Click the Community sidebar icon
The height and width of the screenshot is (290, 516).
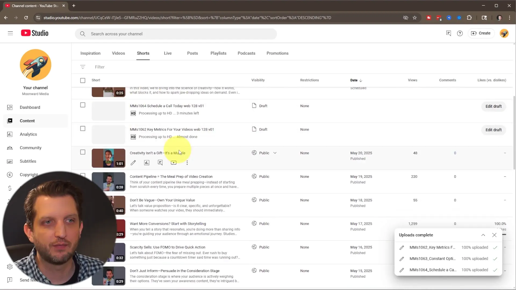pyautogui.click(x=10, y=148)
